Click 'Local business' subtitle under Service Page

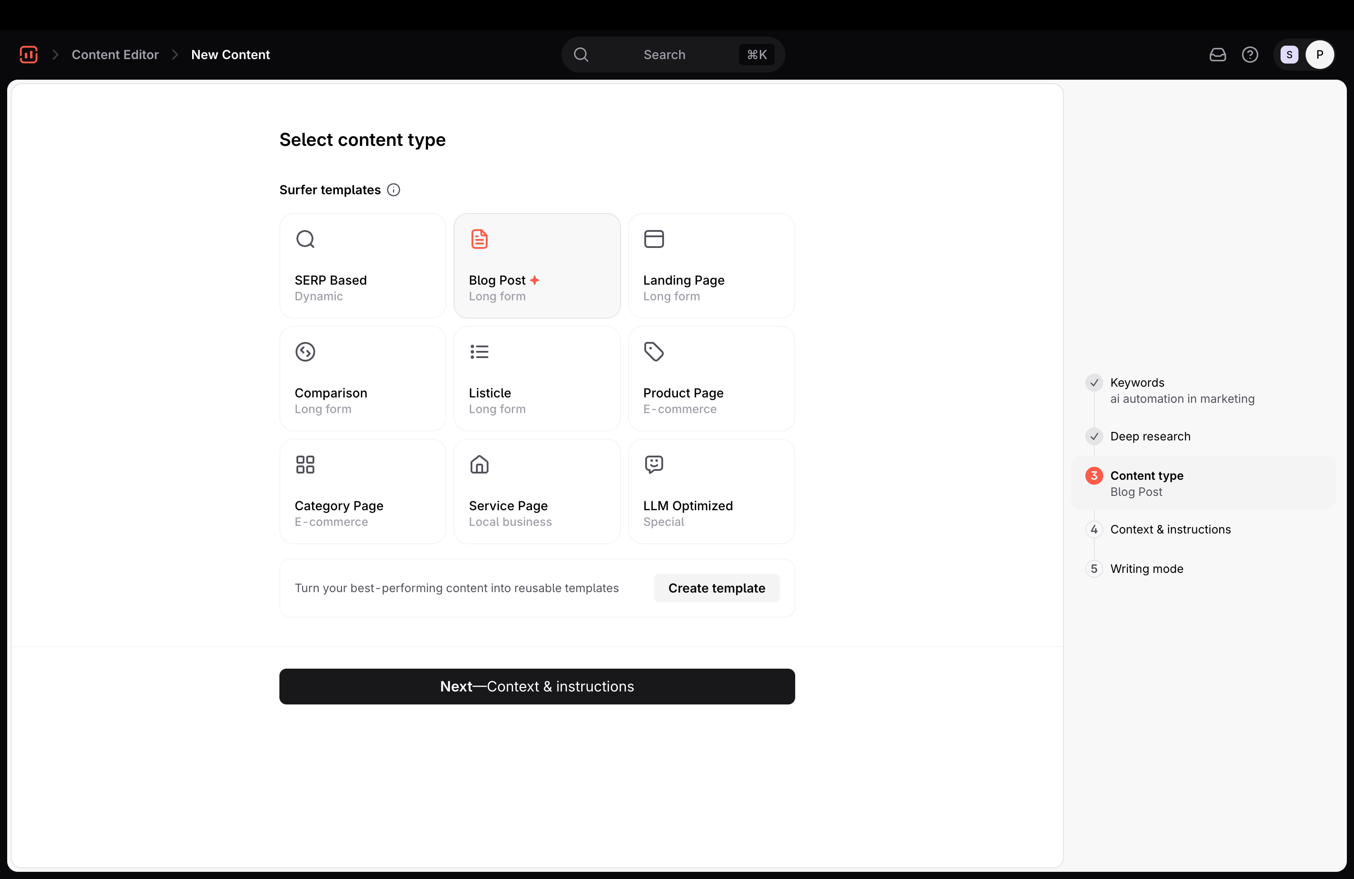tap(510, 522)
